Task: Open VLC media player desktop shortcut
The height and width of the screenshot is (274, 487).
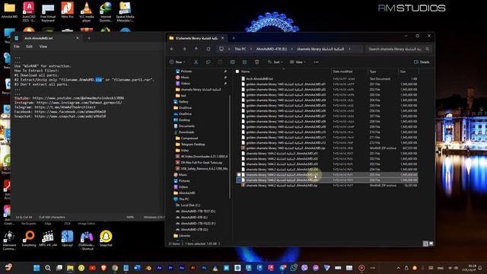Action: coord(86,12)
